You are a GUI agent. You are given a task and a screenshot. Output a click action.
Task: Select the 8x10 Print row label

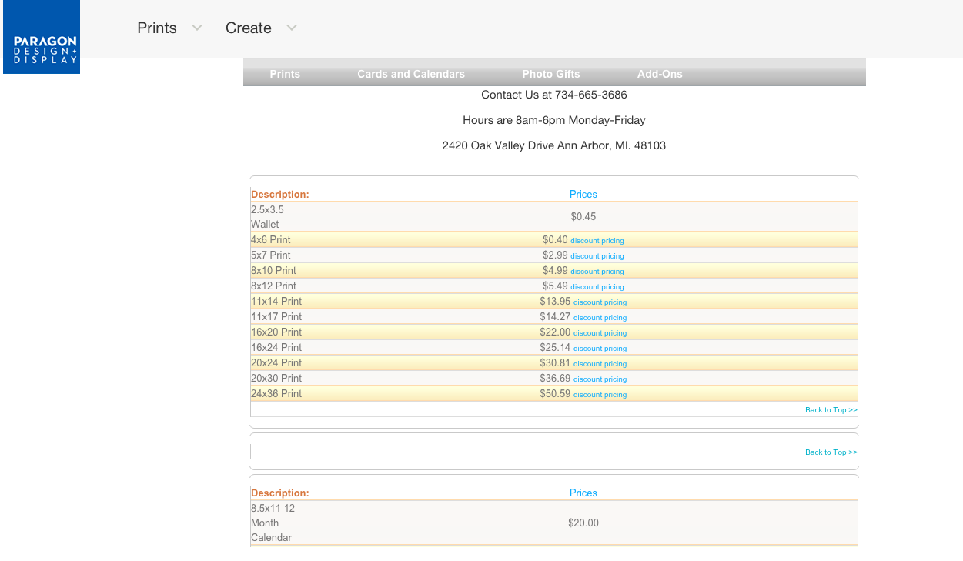tap(273, 271)
